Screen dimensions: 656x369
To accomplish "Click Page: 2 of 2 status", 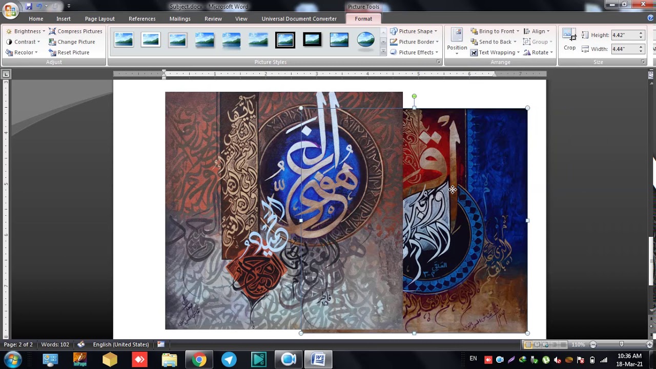I will pyautogui.click(x=18, y=344).
